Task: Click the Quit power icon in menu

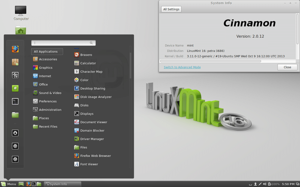Action: [x=15, y=159]
